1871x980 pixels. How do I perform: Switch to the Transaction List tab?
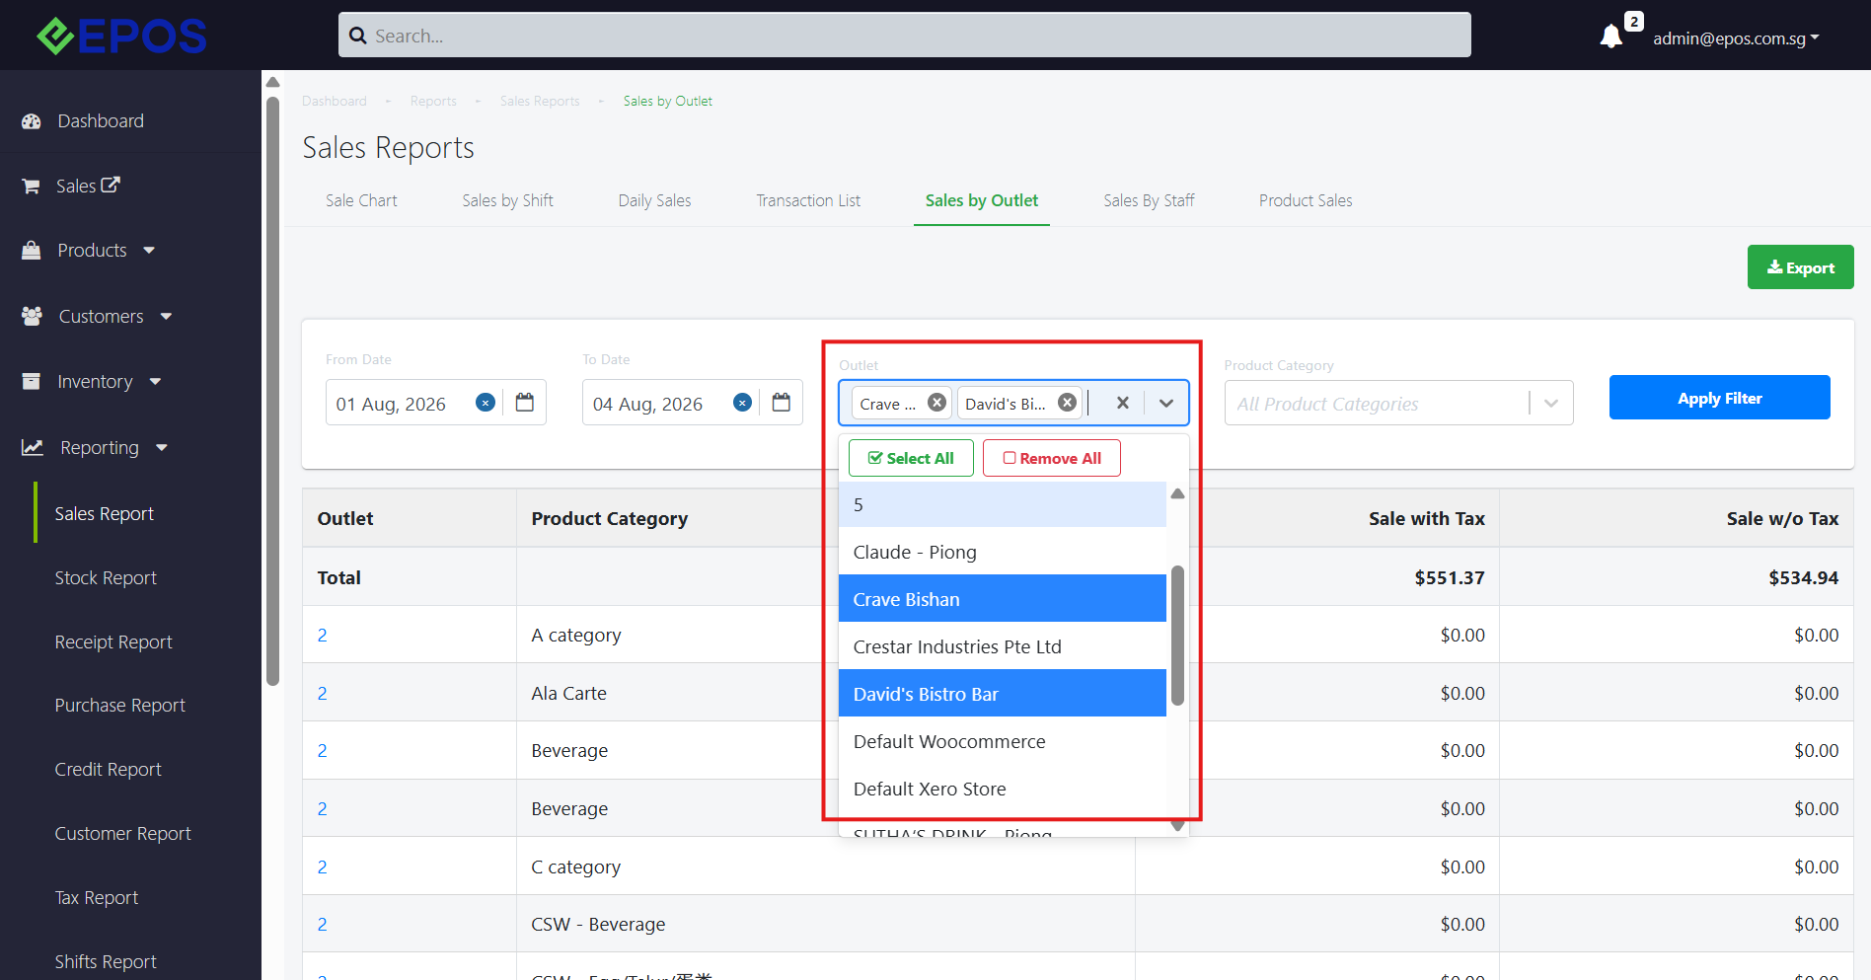[x=808, y=200]
